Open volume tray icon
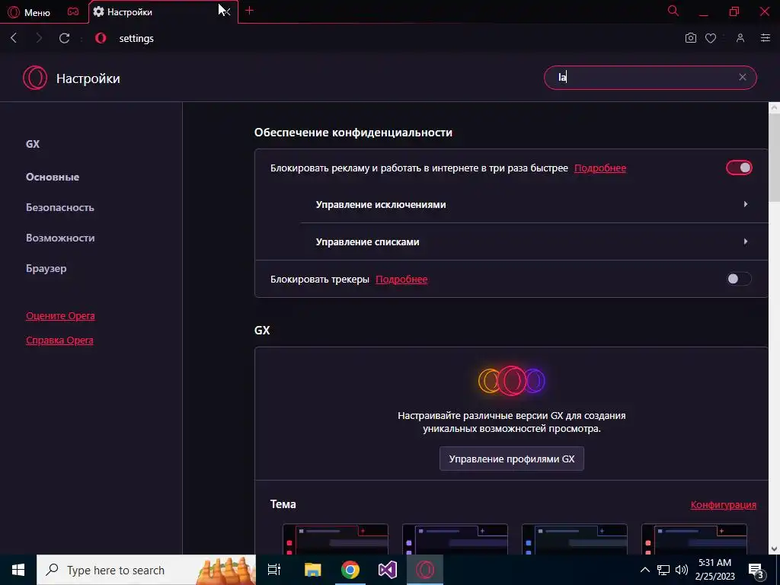This screenshot has height=585, width=780. pos(682,570)
